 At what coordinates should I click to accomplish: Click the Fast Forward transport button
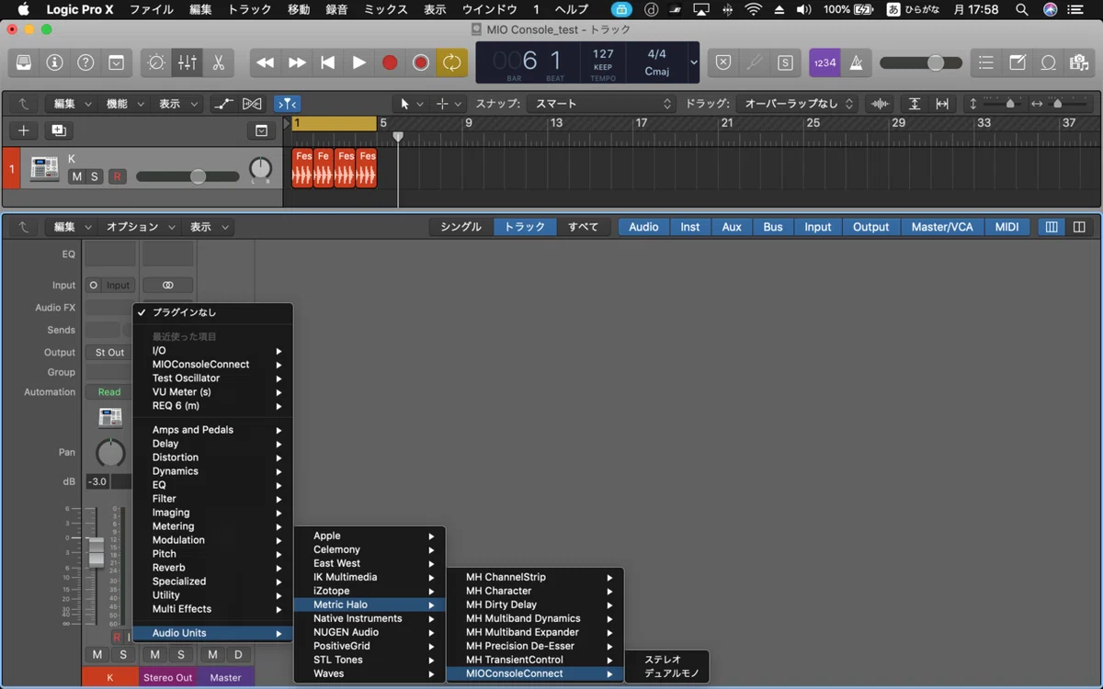coord(297,62)
